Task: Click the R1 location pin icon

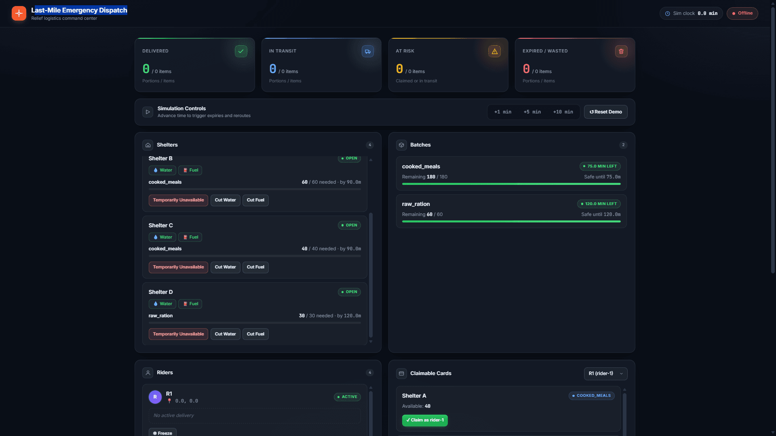Action: tap(169, 401)
